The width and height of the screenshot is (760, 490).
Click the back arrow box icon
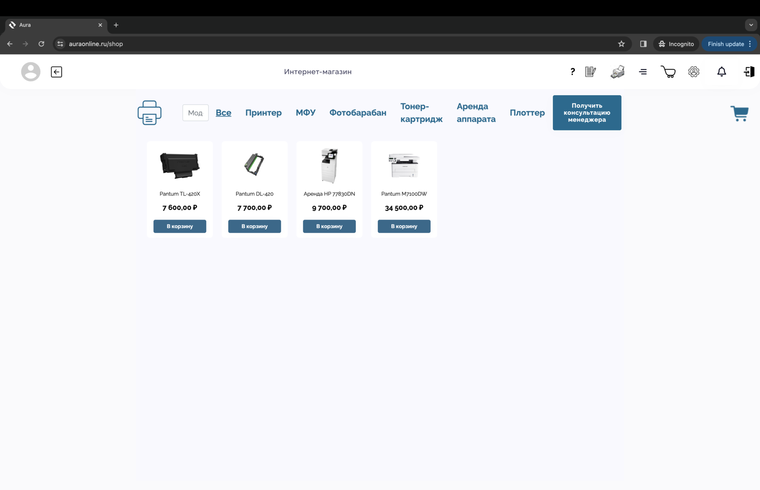click(x=57, y=72)
